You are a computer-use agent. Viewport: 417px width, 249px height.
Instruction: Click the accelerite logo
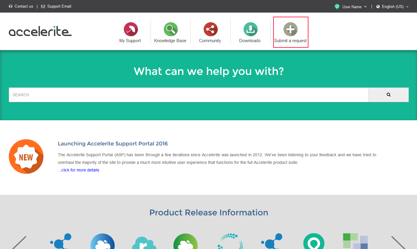point(40,31)
